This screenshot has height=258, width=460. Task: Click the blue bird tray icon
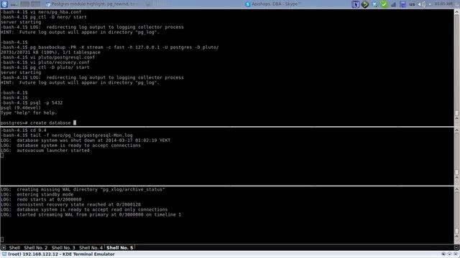coord(374,4)
